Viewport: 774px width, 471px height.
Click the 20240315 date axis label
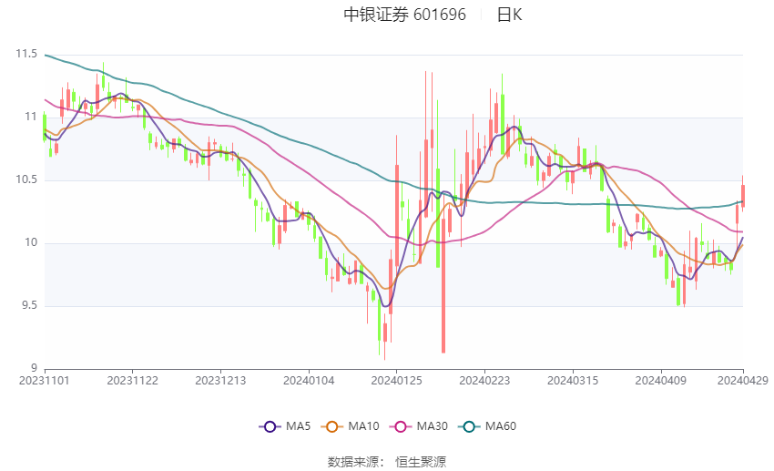[573, 380]
